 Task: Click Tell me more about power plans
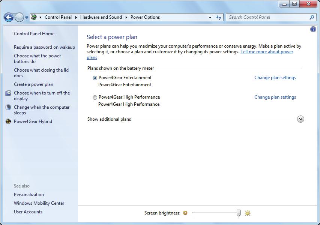pyautogui.click(x=267, y=52)
